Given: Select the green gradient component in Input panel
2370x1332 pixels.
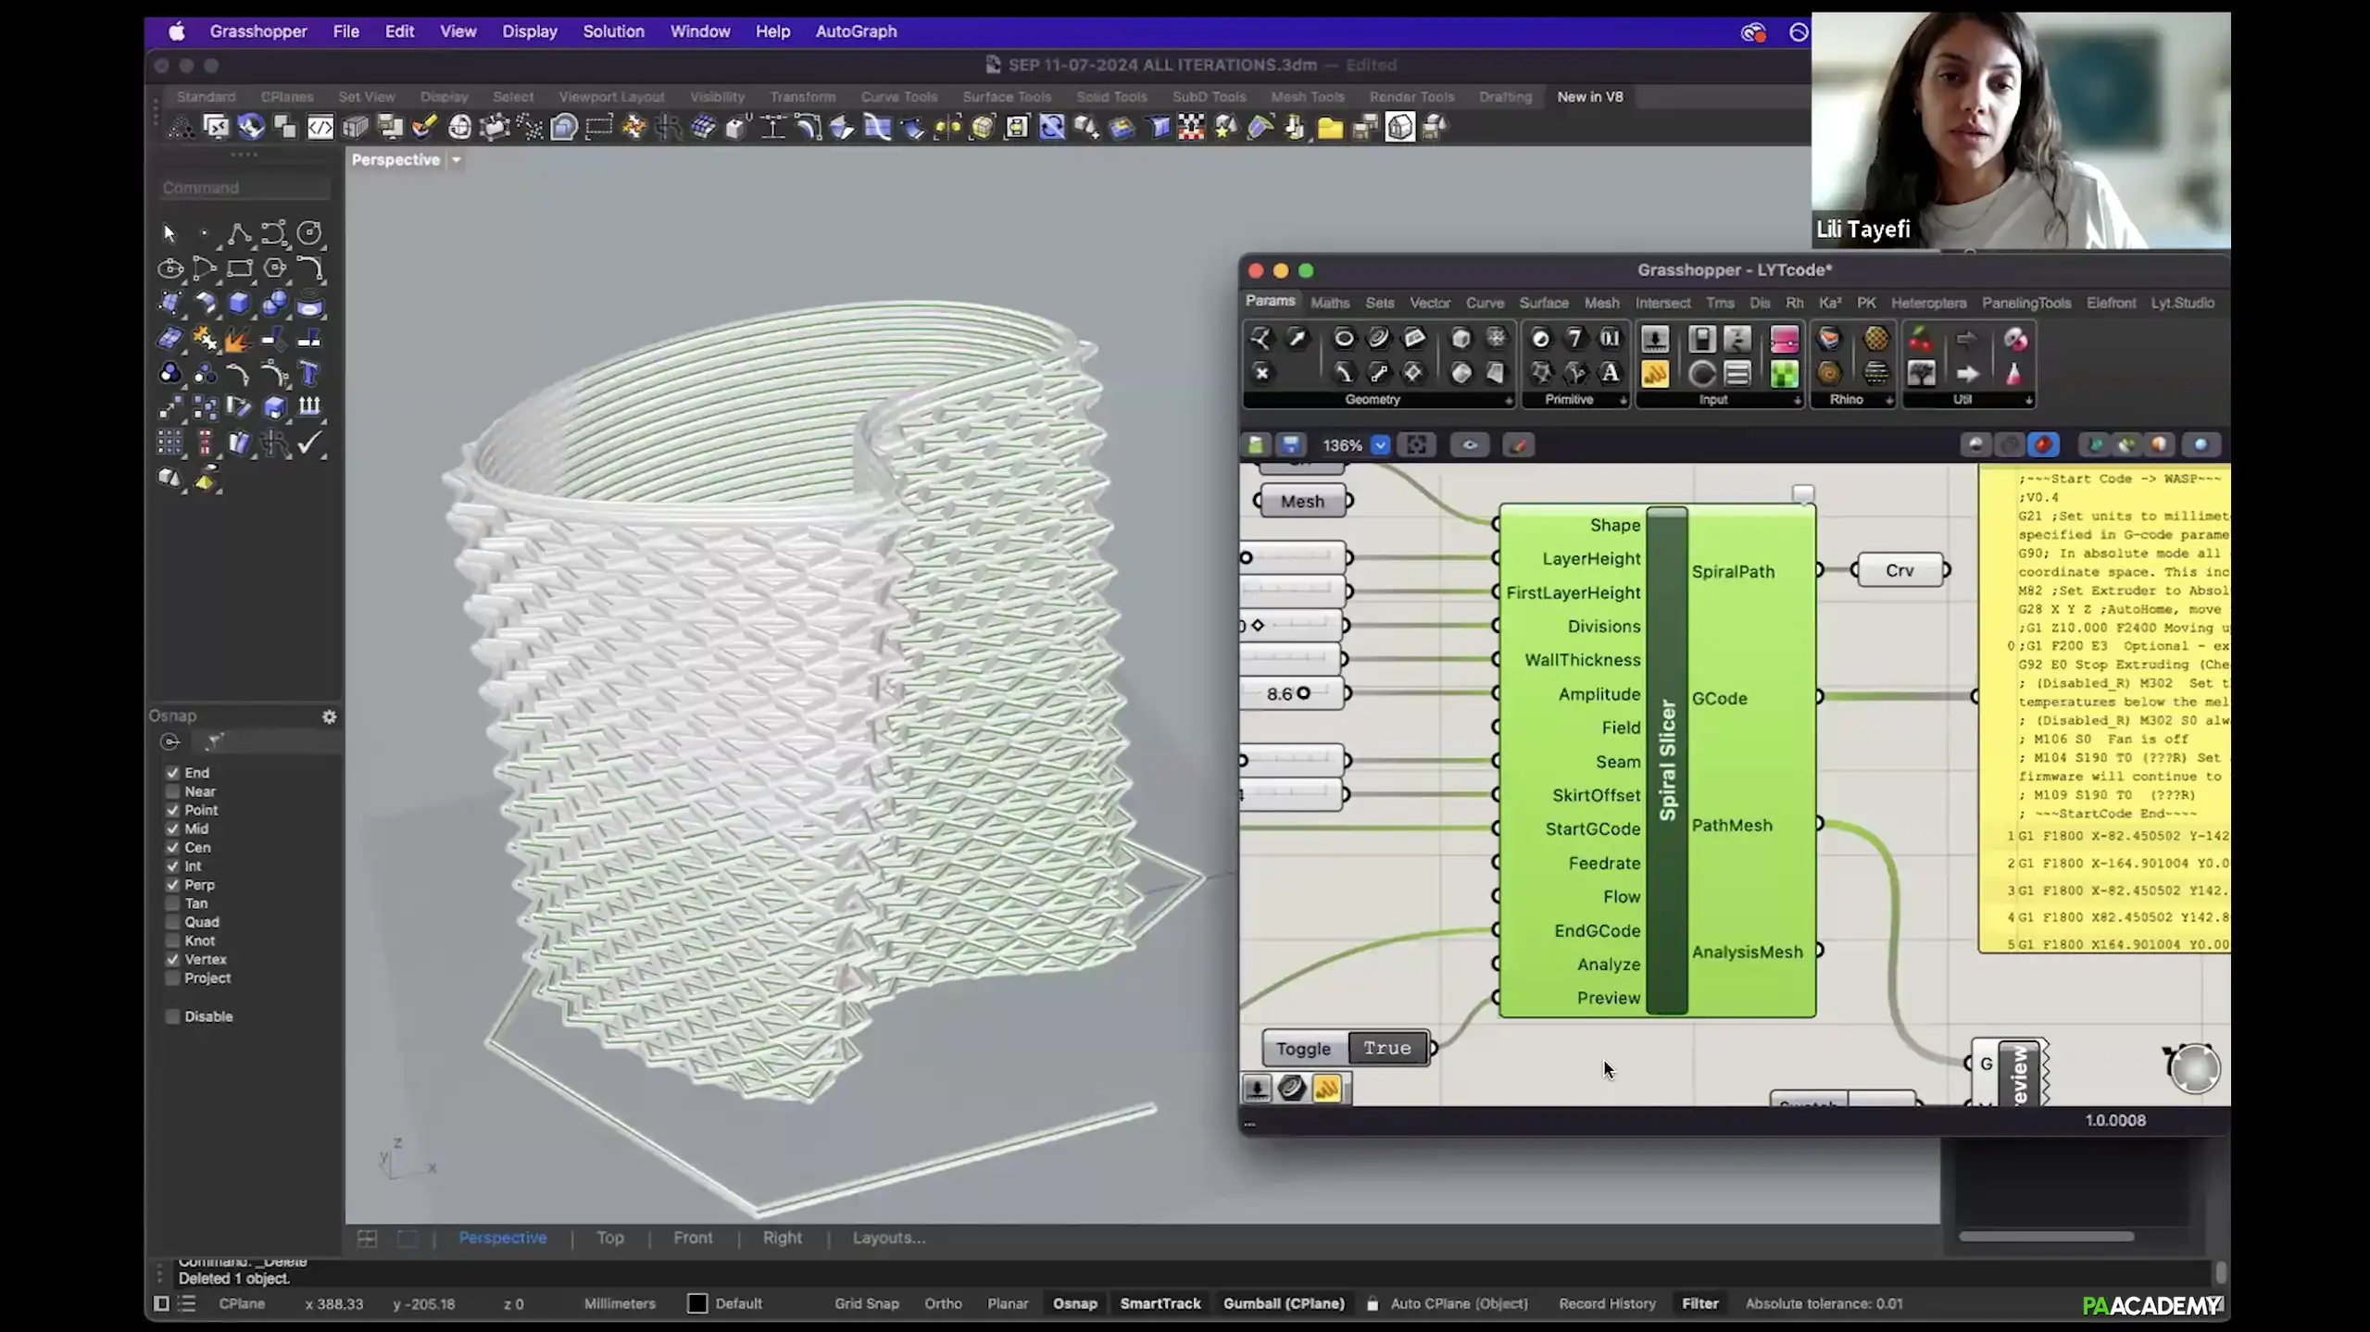Looking at the screenshot, I should coord(1783,373).
